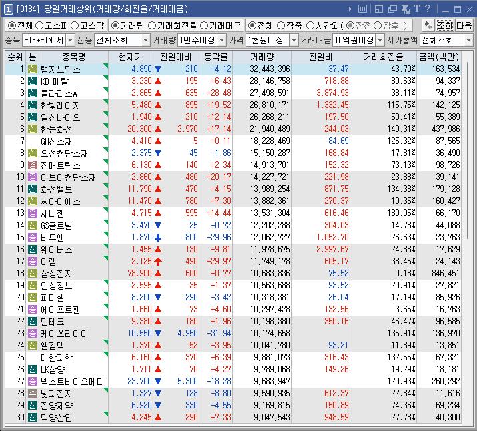477x431 pixels.
Task: Click 랩지노믹스 volume 32,443,396
Action: [x=270, y=69]
